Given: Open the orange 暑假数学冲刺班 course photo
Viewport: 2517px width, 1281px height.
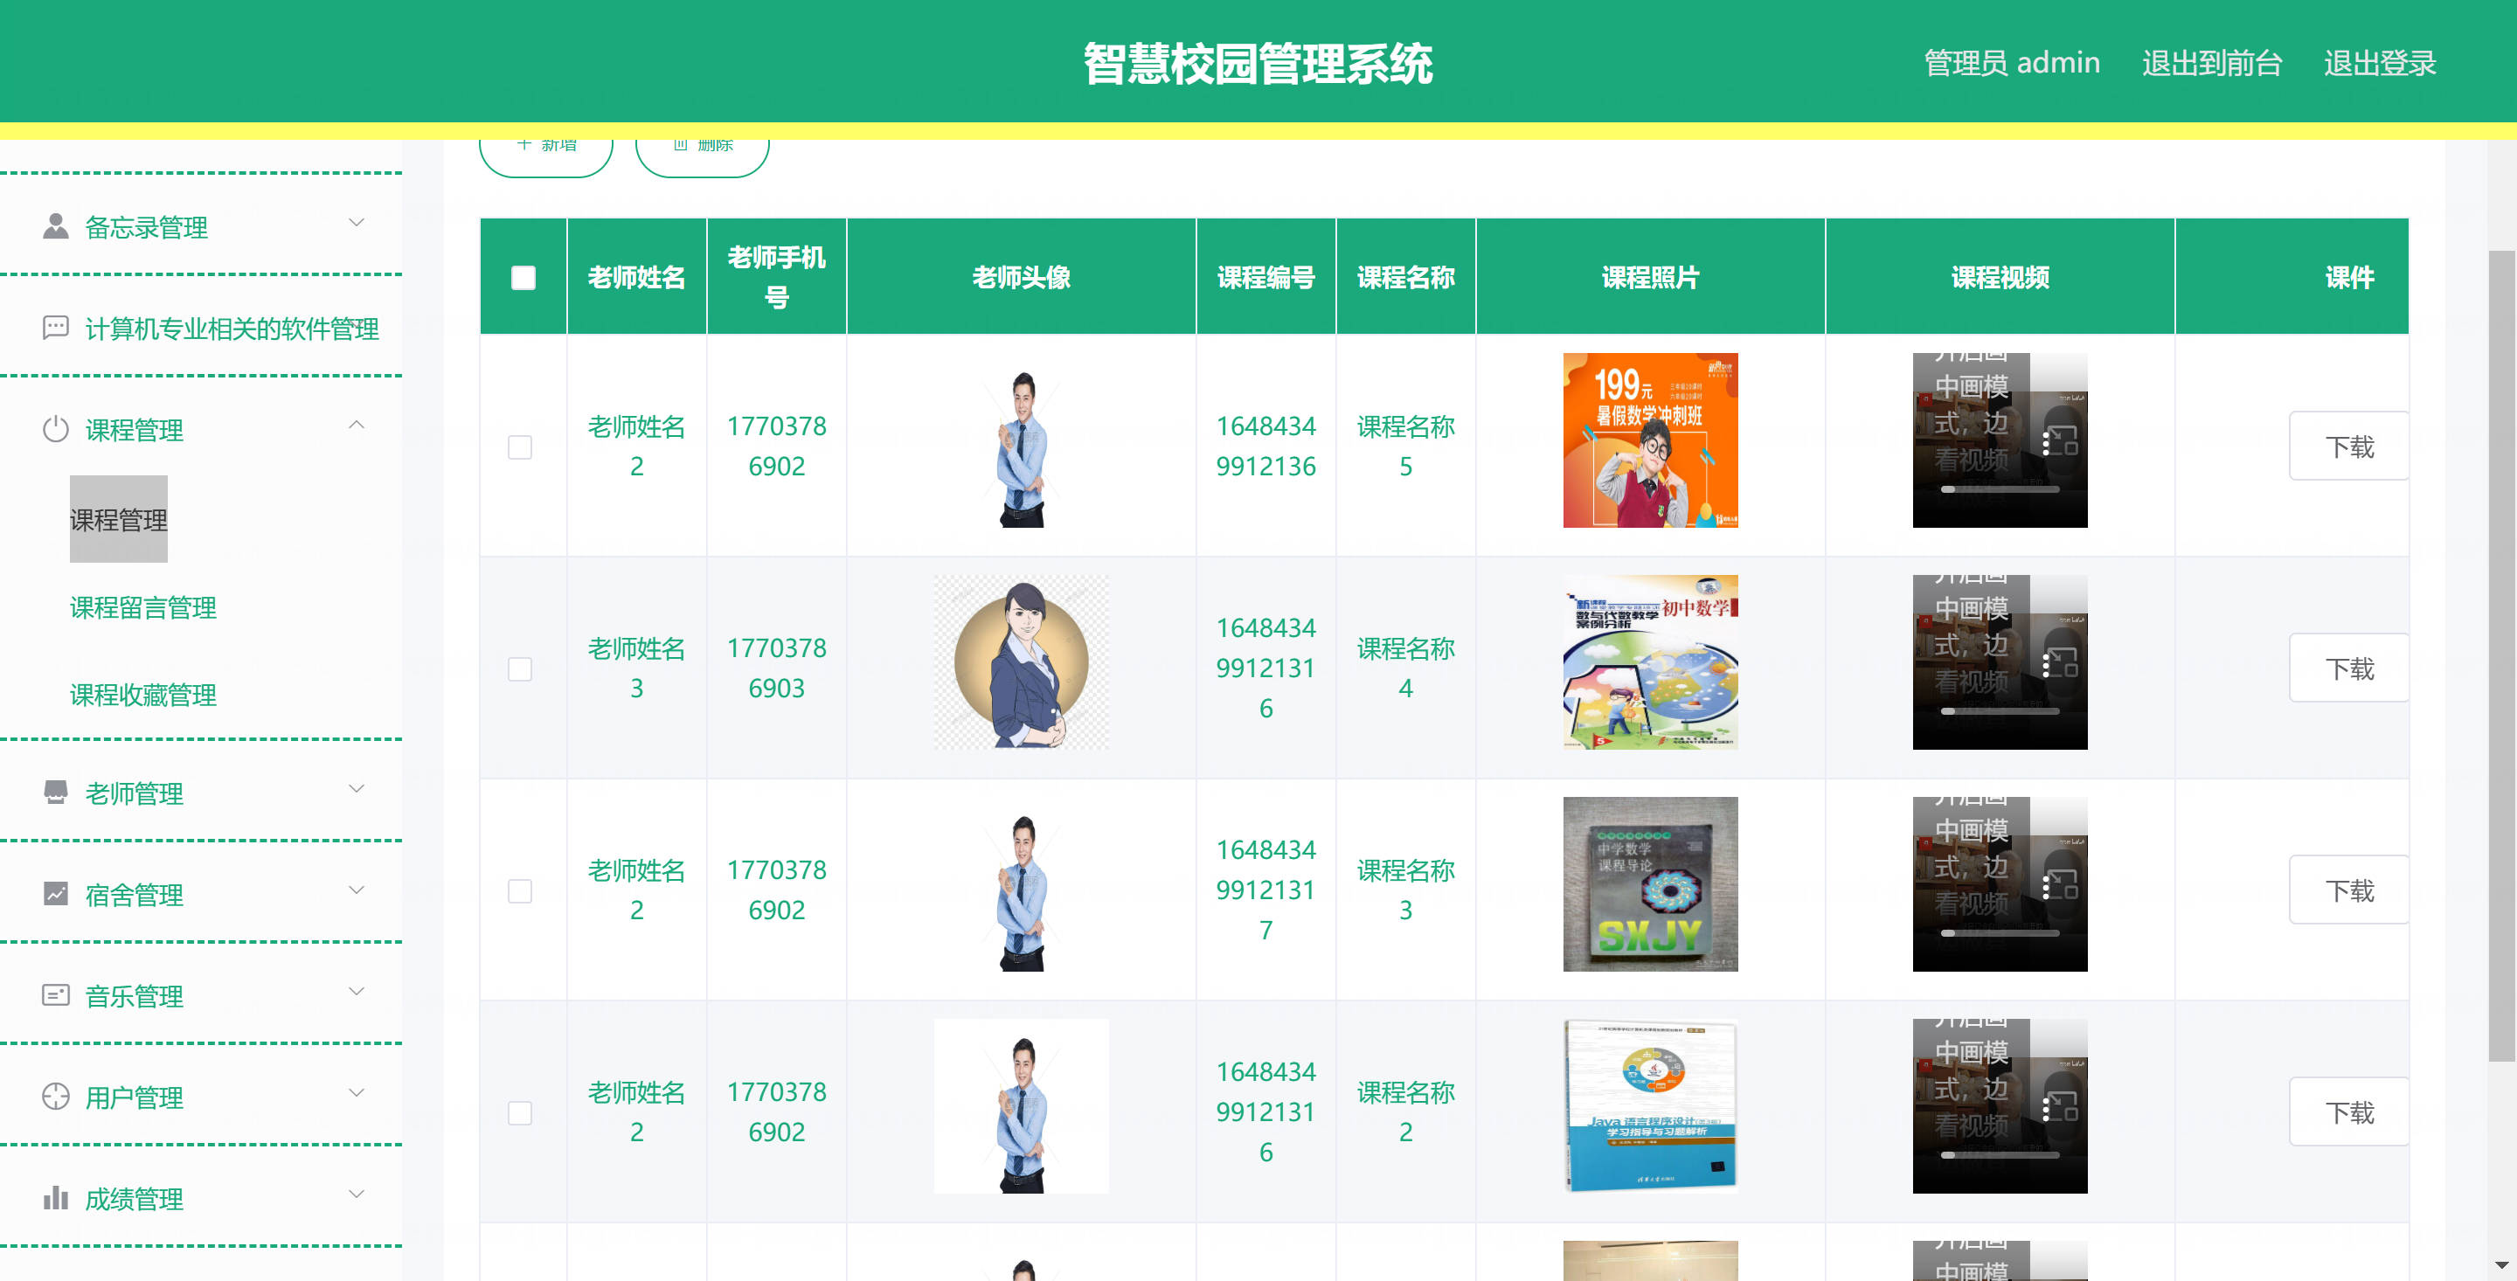Looking at the screenshot, I should point(1650,440).
